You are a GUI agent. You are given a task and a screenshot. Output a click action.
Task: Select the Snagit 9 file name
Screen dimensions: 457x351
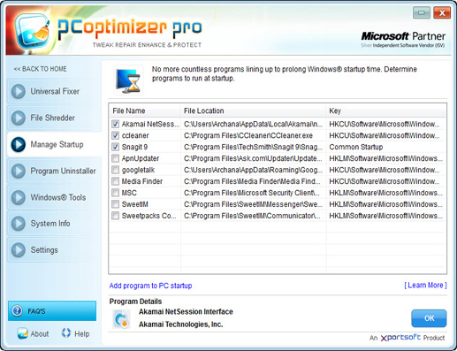pos(134,147)
